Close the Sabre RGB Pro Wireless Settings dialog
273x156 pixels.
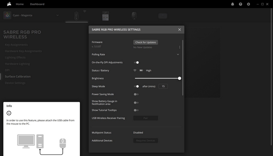click(x=180, y=30)
